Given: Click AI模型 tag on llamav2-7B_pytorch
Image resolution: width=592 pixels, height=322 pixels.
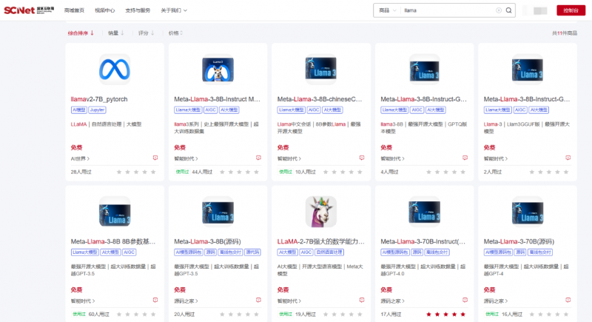Looking at the screenshot, I should click(79, 110).
